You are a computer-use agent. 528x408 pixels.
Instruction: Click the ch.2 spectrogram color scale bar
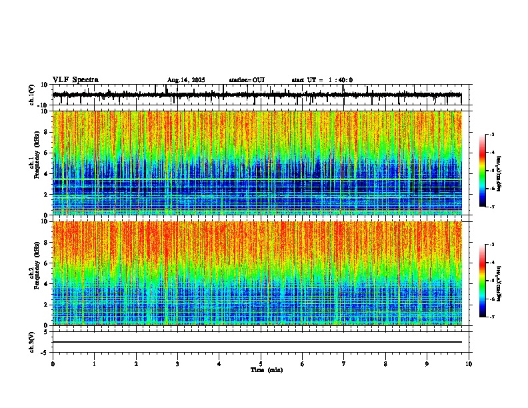pyautogui.click(x=482, y=281)
